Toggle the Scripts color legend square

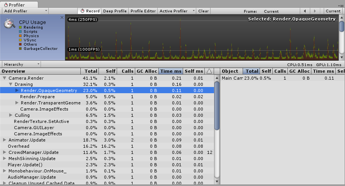(20, 31)
